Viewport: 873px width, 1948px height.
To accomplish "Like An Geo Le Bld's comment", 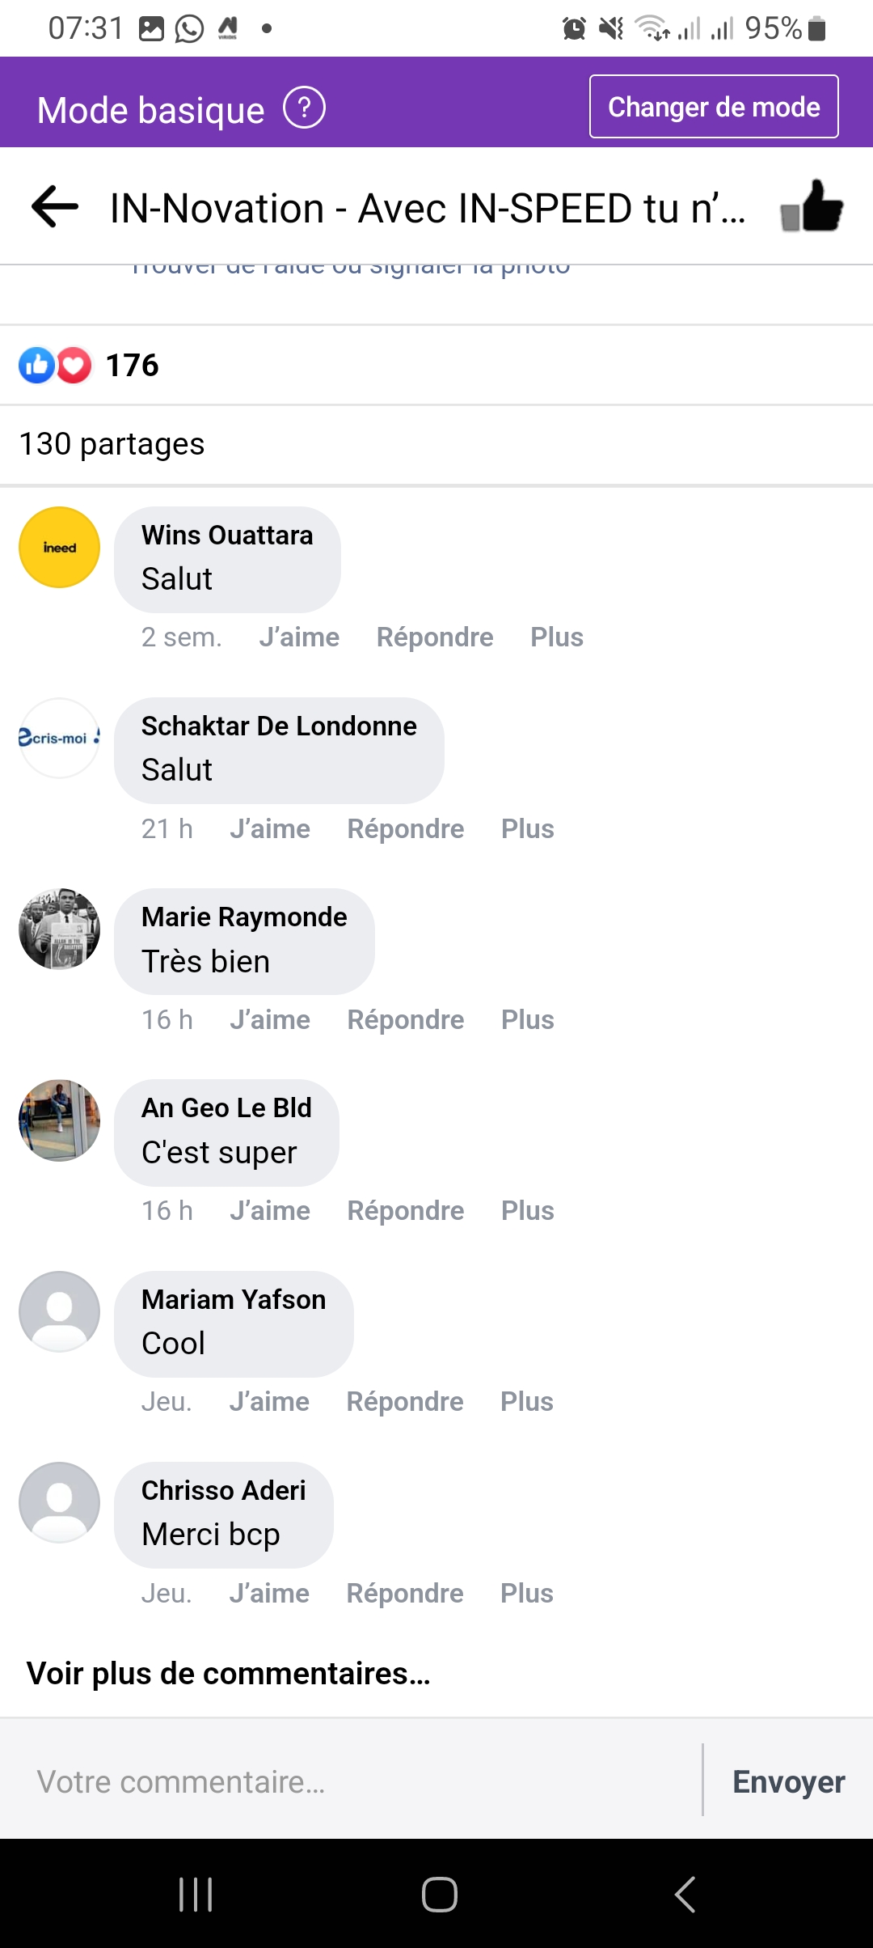I will 270,1211.
